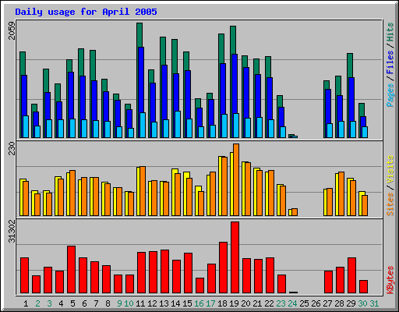Click day 23 on the x-axis

click(x=281, y=303)
